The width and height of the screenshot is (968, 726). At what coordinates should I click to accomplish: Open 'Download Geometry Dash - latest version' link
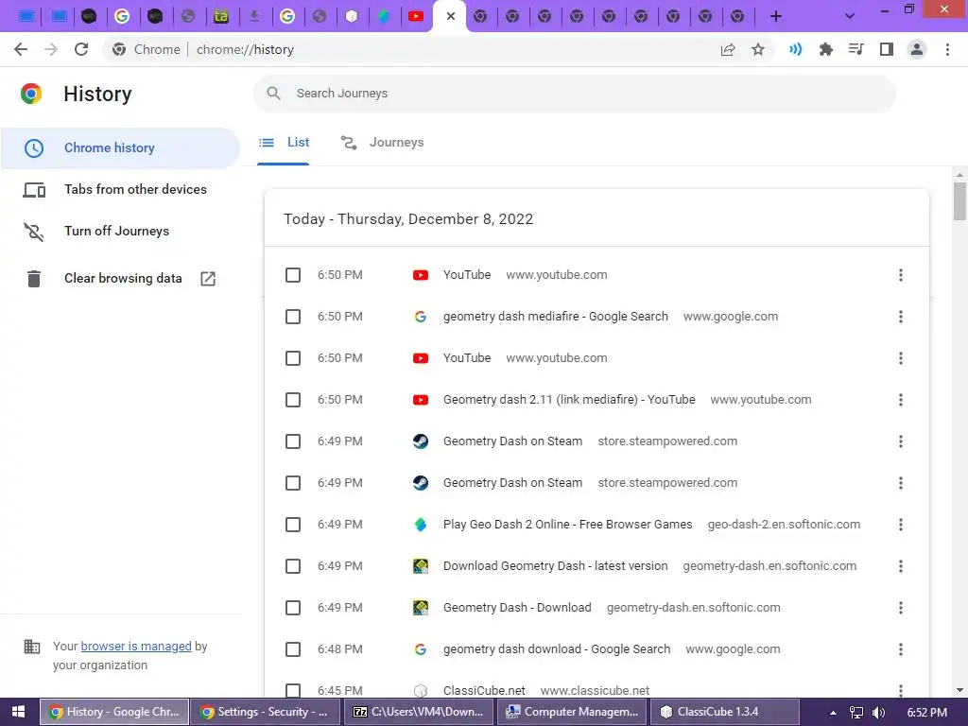[556, 566]
